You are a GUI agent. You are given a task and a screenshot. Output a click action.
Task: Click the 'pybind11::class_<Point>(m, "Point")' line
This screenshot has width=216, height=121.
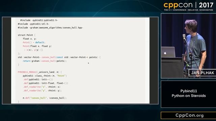45,76
